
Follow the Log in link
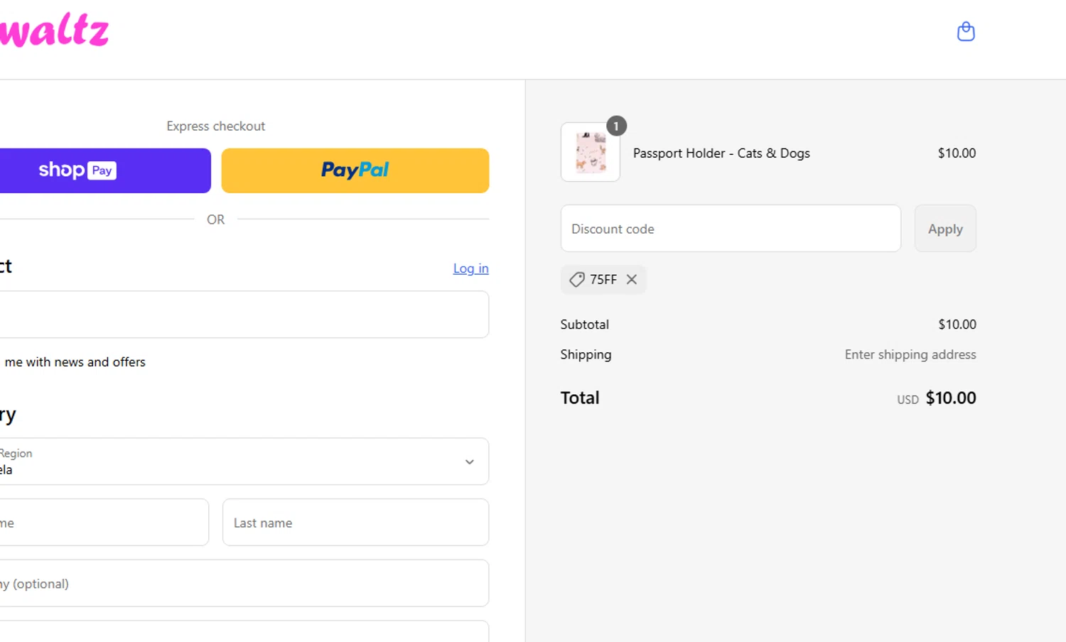[x=470, y=268]
